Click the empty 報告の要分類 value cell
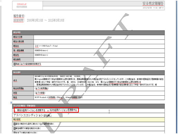This screenshot has width=178, height=134. [x=99, y=41]
